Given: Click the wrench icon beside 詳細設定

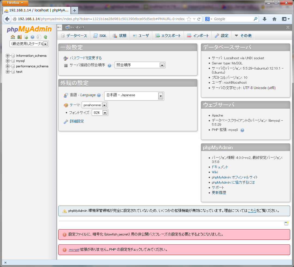Looking at the screenshot, I should [66, 122].
